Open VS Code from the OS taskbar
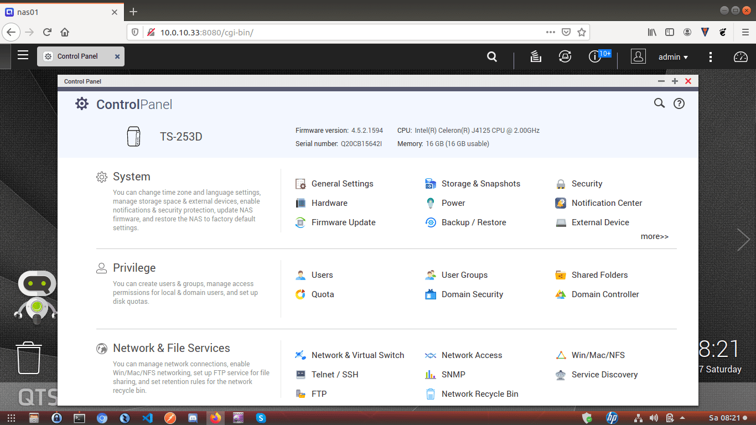756x425 pixels. click(147, 418)
